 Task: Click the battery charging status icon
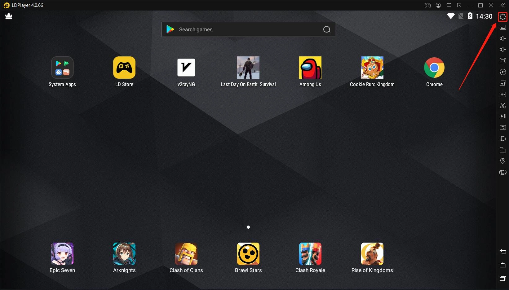(470, 16)
